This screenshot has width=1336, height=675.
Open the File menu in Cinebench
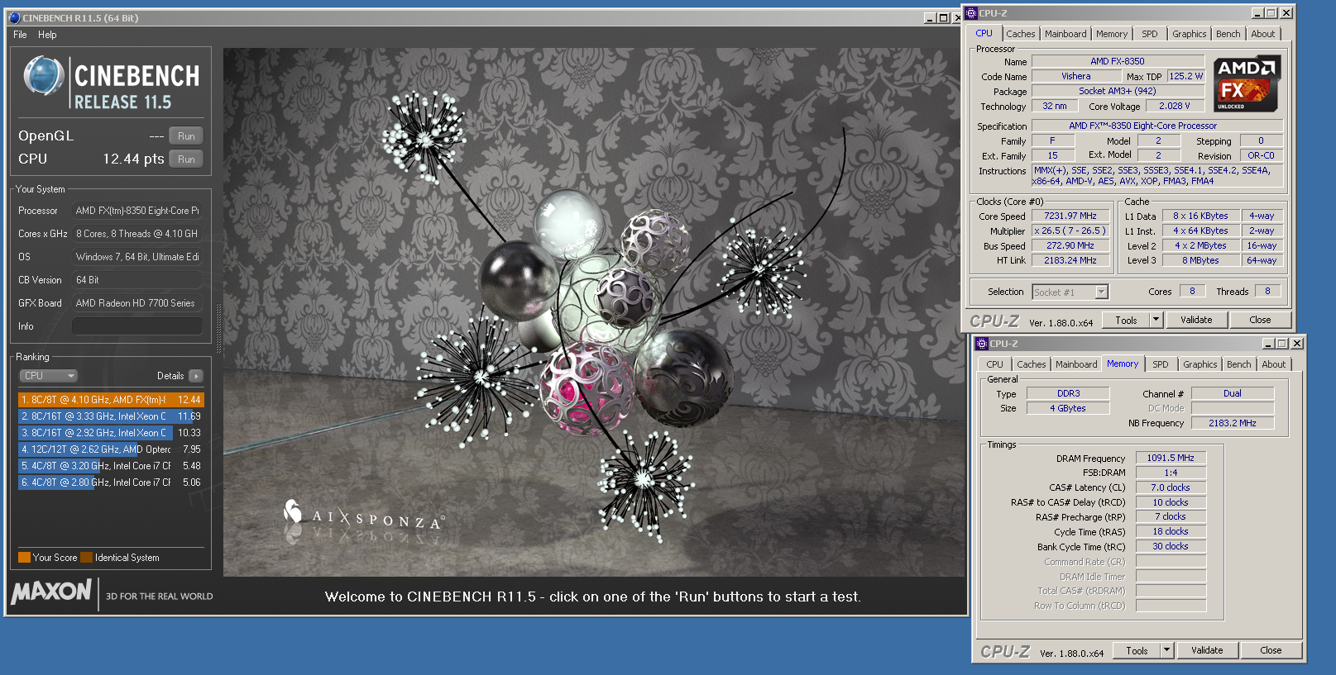click(x=20, y=35)
